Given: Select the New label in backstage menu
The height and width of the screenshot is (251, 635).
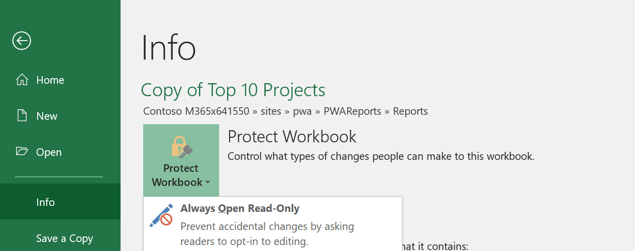Looking at the screenshot, I should coord(47,116).
